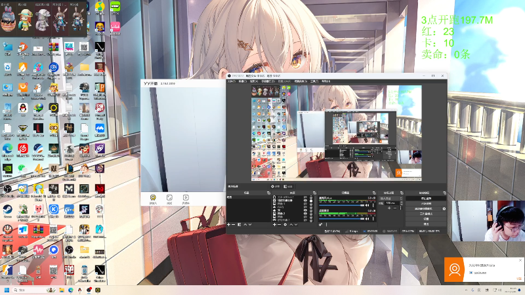This screenshot has height=295, width=525.
Task: Remove selected source with Sources minus icon
Action: point(280,224)
